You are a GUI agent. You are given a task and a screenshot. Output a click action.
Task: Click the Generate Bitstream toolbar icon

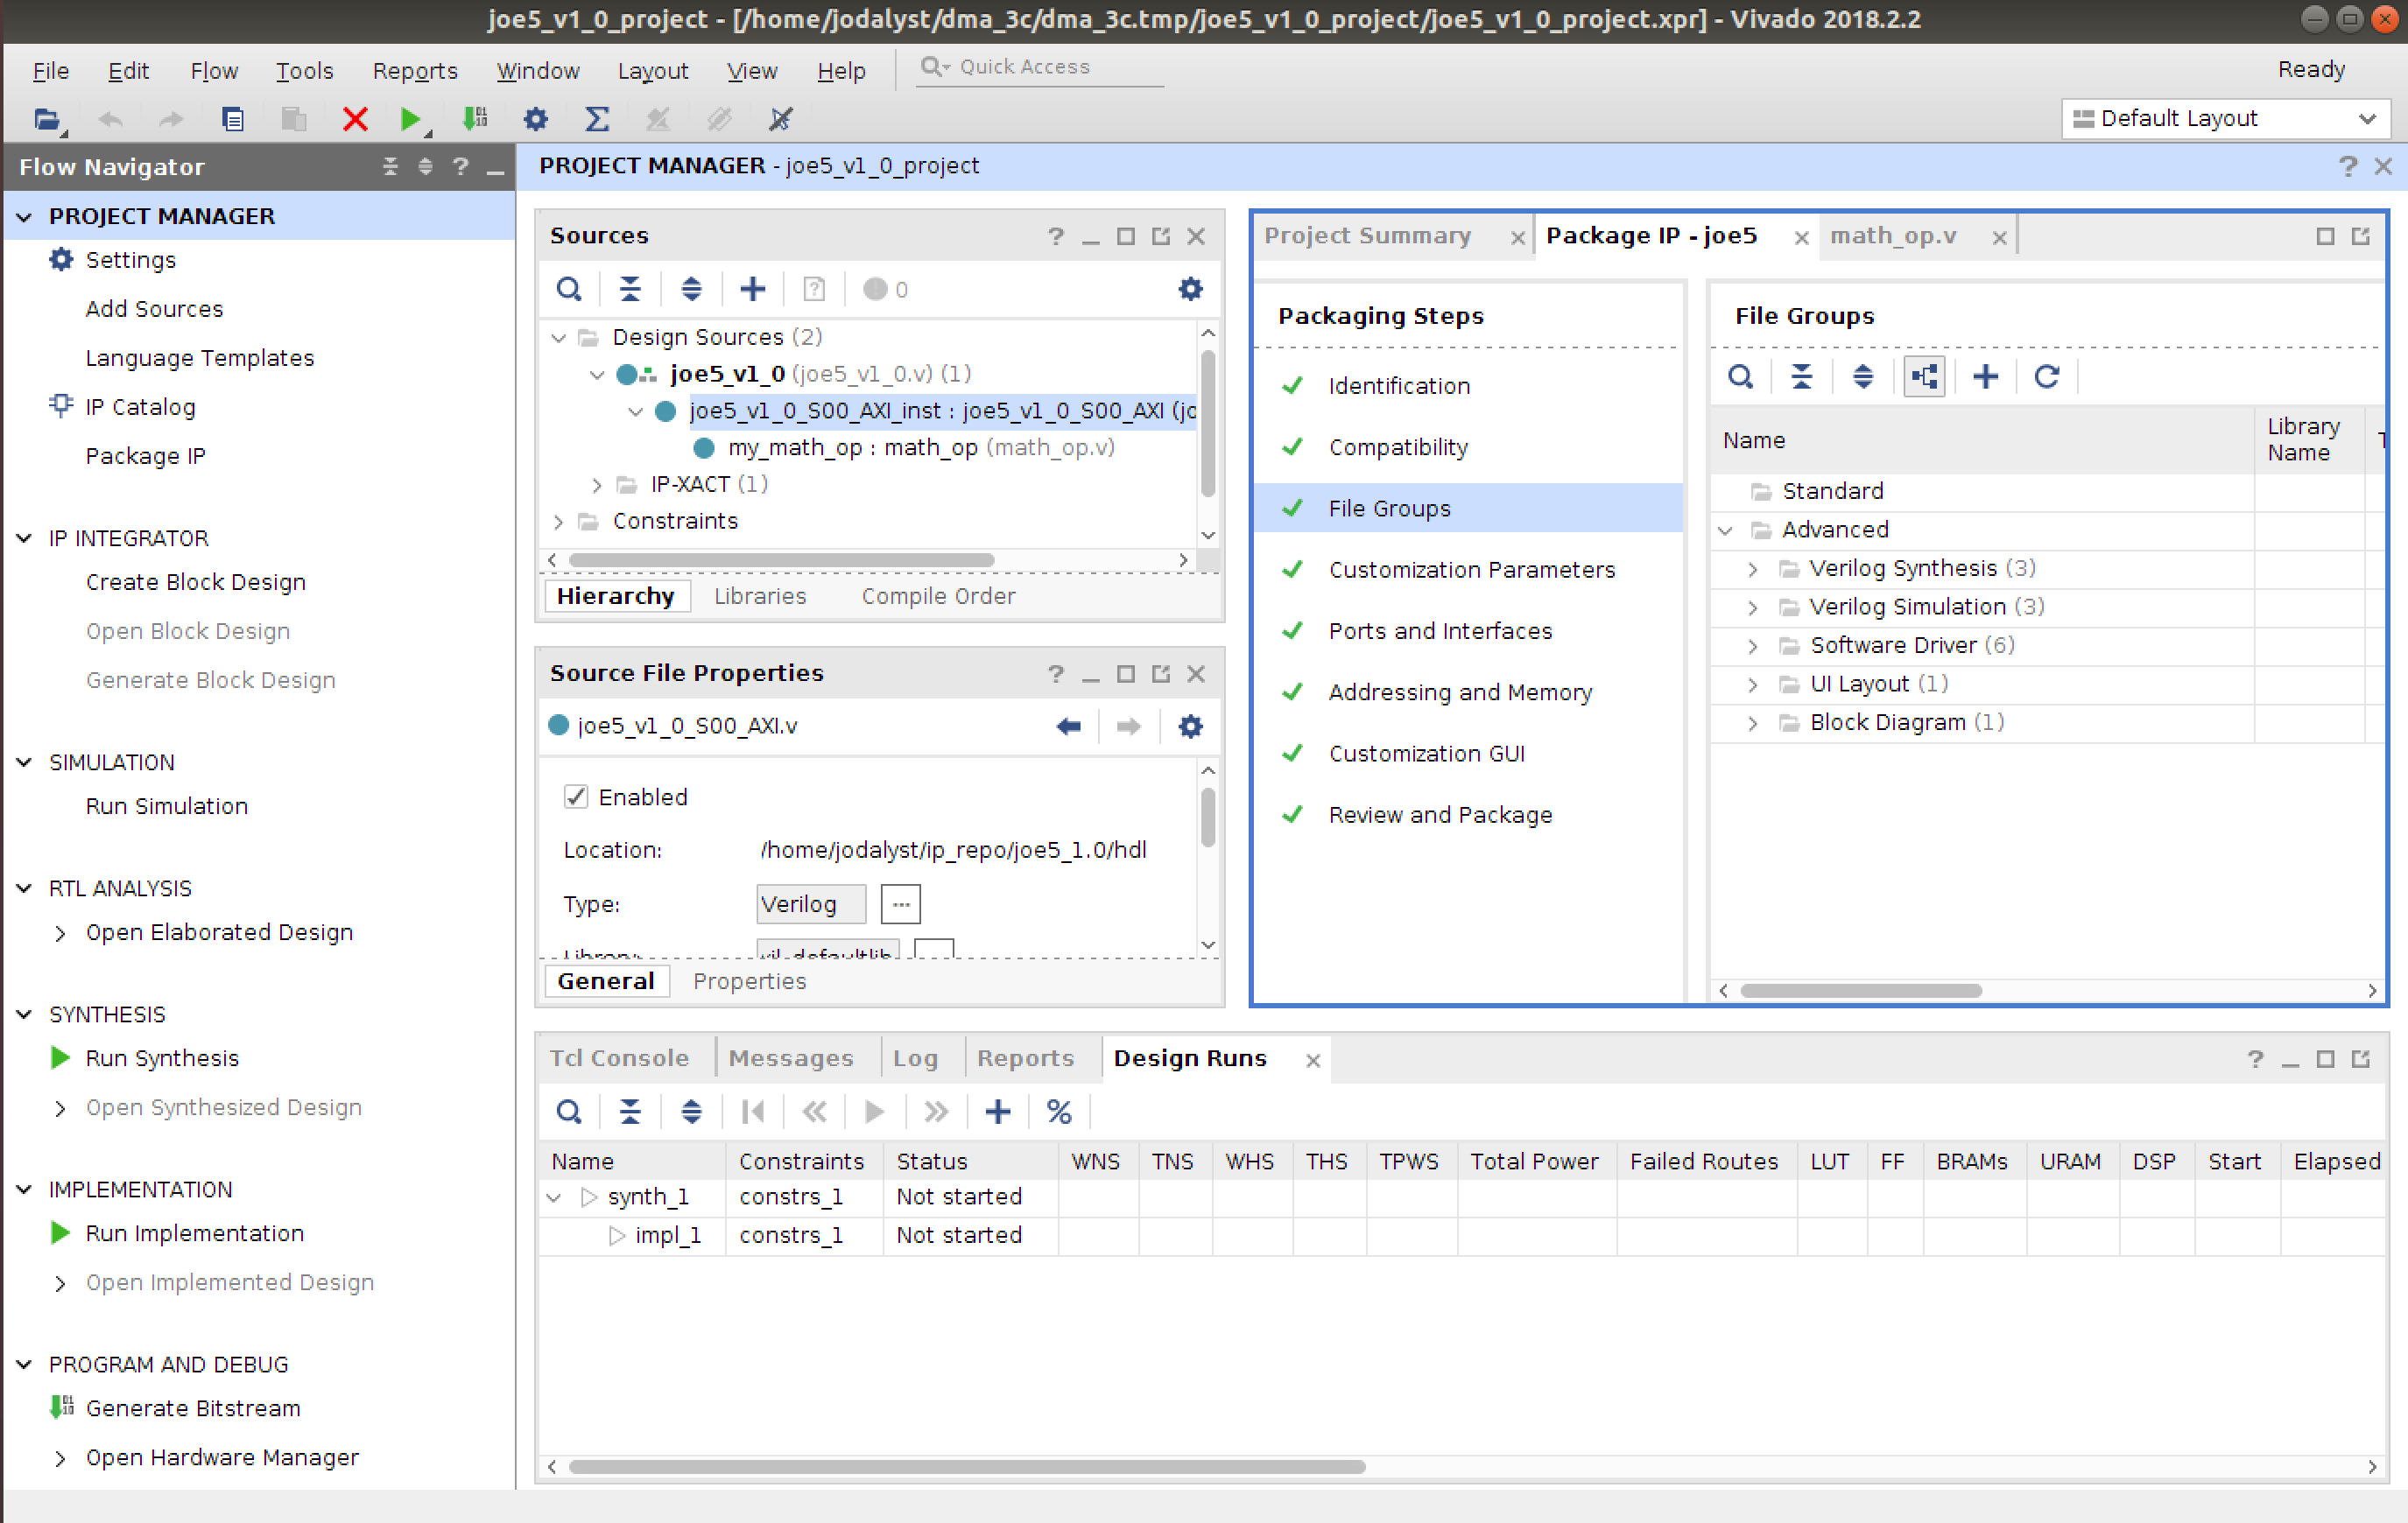click(x=475, y=119)
